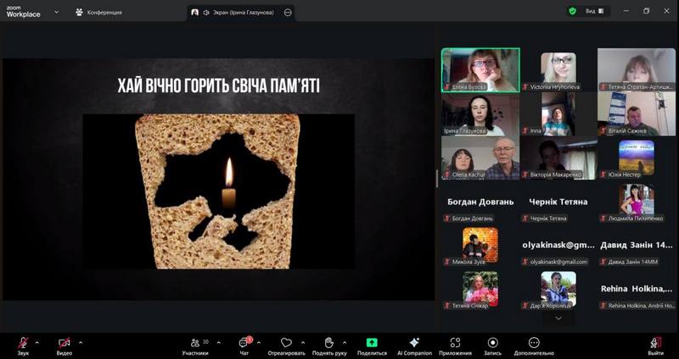Viewport: 679px width, 359px height.
Task: Open Дополнительно more options menu
Action: point(533,343)
